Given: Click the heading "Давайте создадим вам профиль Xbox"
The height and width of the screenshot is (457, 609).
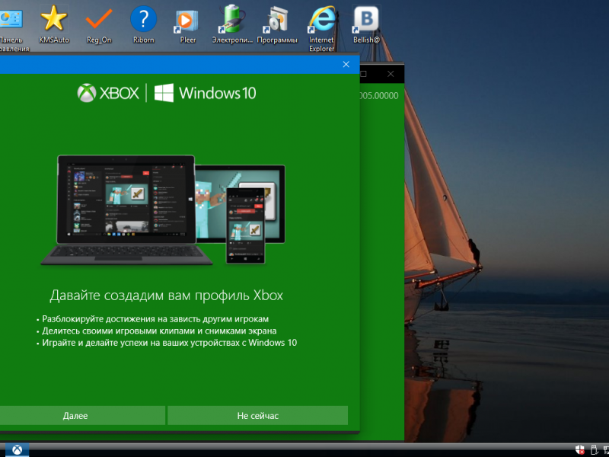Looking at the screenshot, I should tap(166, 296).
